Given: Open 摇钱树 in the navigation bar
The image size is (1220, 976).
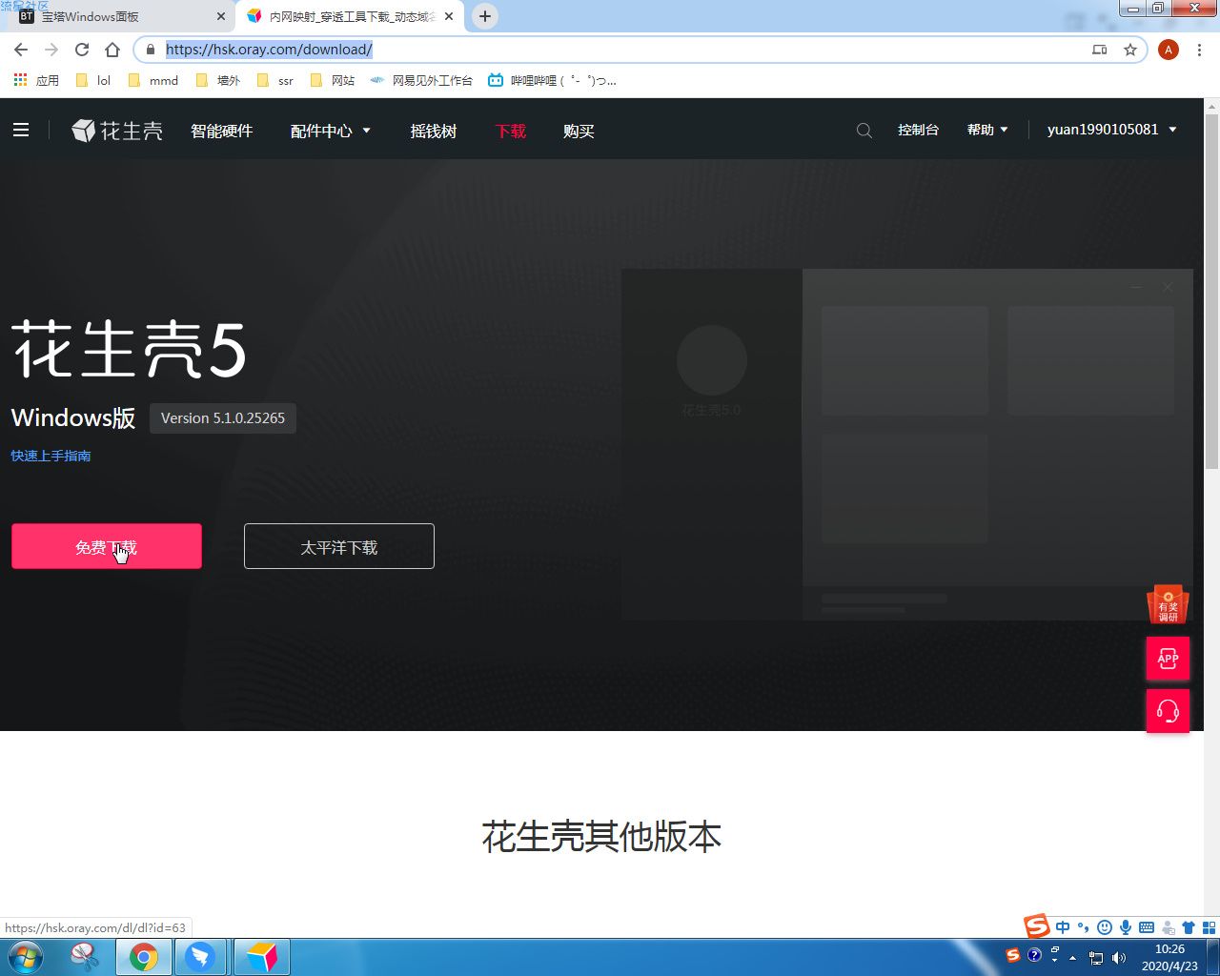Looking at the screenshot, I should [434, 131].
